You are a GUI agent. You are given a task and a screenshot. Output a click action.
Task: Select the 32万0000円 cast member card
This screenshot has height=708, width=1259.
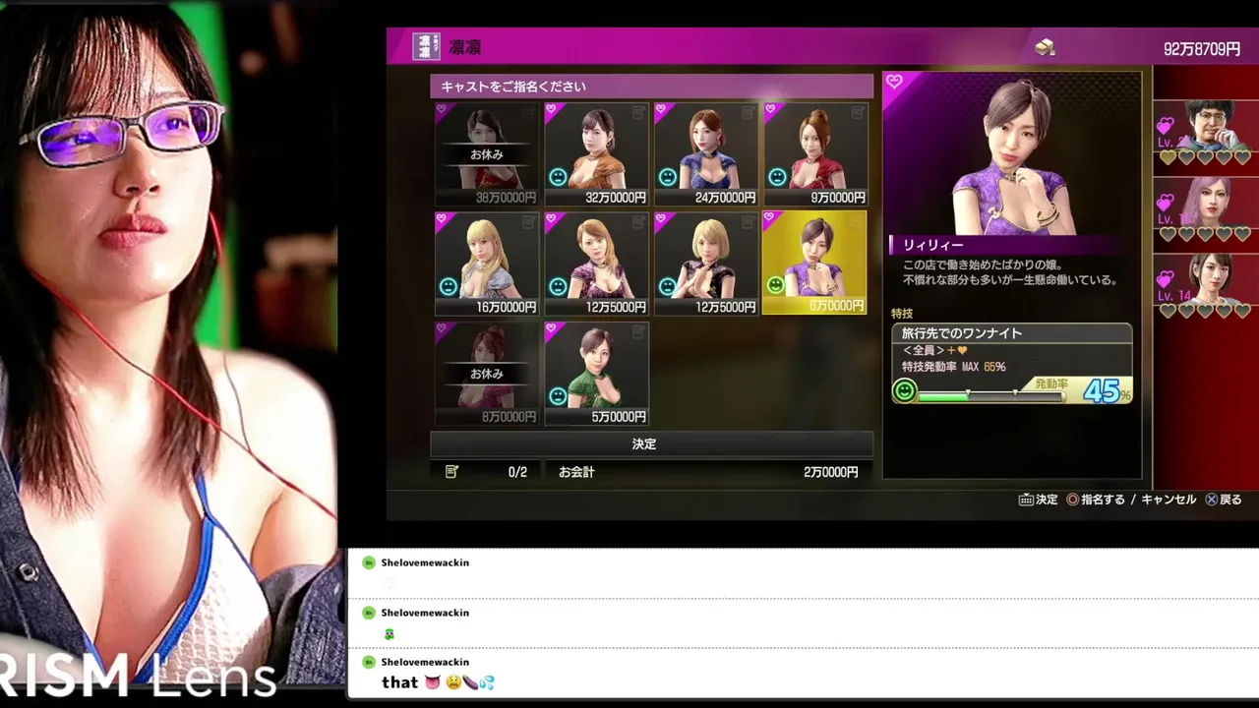(596, 154)
